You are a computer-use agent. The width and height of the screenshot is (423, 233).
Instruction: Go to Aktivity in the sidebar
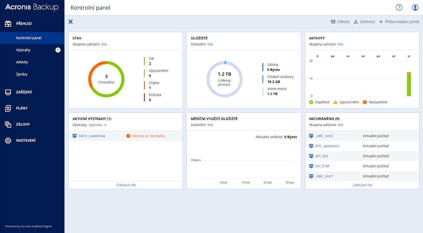[22, 62]
